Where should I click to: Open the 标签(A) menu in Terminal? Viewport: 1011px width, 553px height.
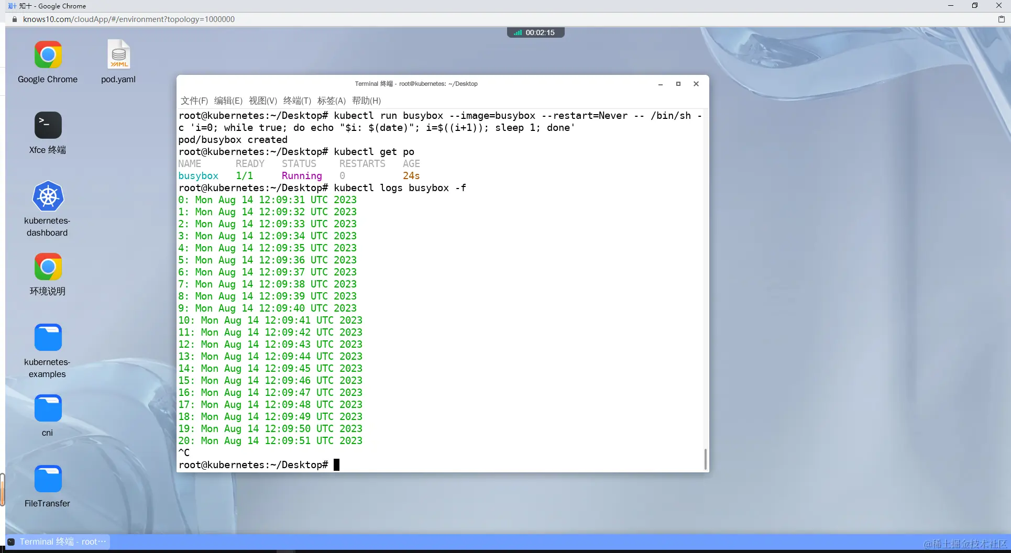332,101
